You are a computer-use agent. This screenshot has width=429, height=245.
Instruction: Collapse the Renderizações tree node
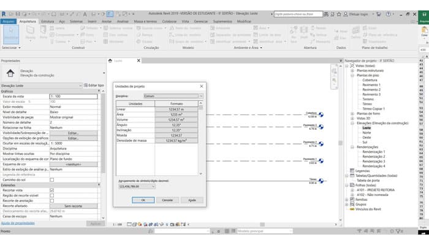(352, 147)
